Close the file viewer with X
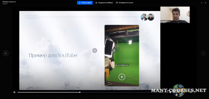Image resolution: width=209 pixels, height=99 pixels. [x=206, y=3]
